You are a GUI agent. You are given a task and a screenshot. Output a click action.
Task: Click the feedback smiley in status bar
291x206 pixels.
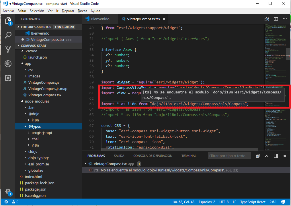point(283,202)
